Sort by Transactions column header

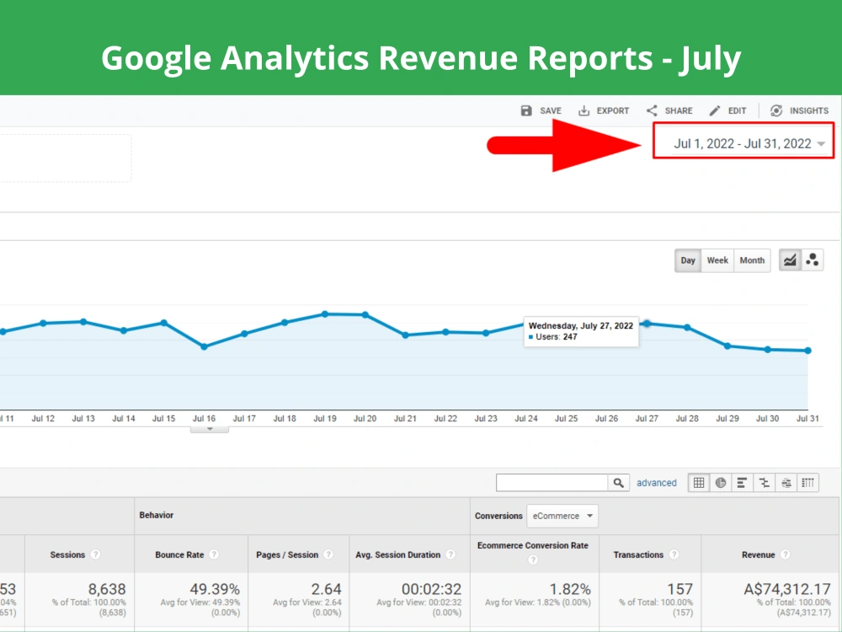point(638,554)
